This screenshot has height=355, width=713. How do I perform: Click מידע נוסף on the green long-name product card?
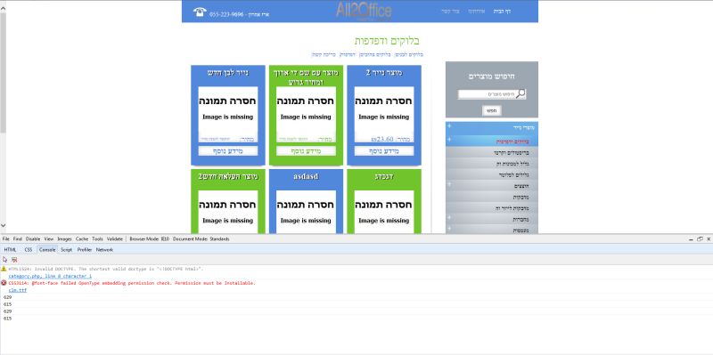point(306,151)
